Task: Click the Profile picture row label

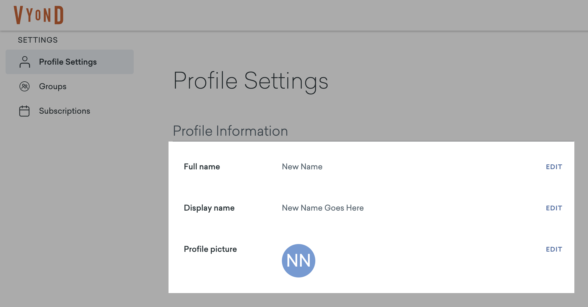Action: pos(210,249)
